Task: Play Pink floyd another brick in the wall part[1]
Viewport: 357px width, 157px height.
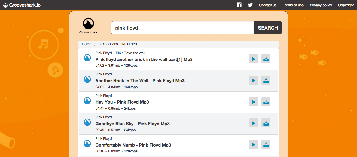Action: 254,59
